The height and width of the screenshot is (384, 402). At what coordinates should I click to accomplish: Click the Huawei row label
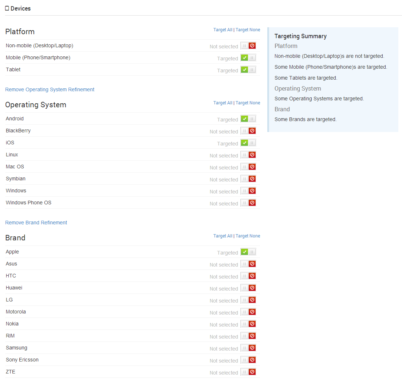pos(14,288)
